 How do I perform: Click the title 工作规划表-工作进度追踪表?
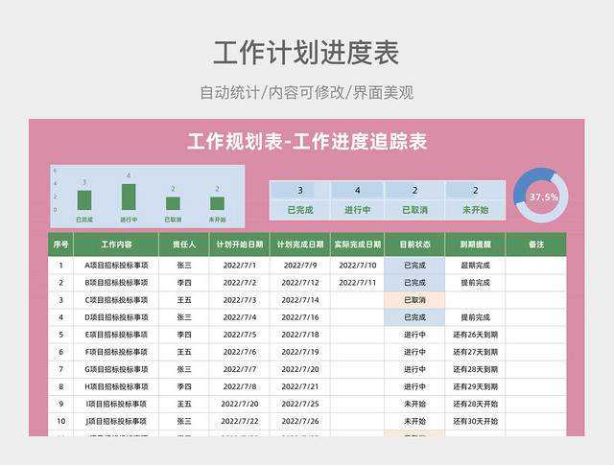pyautogui.click(x=307, y=141)
